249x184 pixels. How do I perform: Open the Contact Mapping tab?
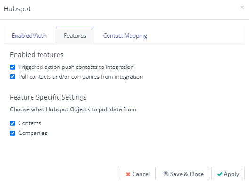[x=125, y=36]
